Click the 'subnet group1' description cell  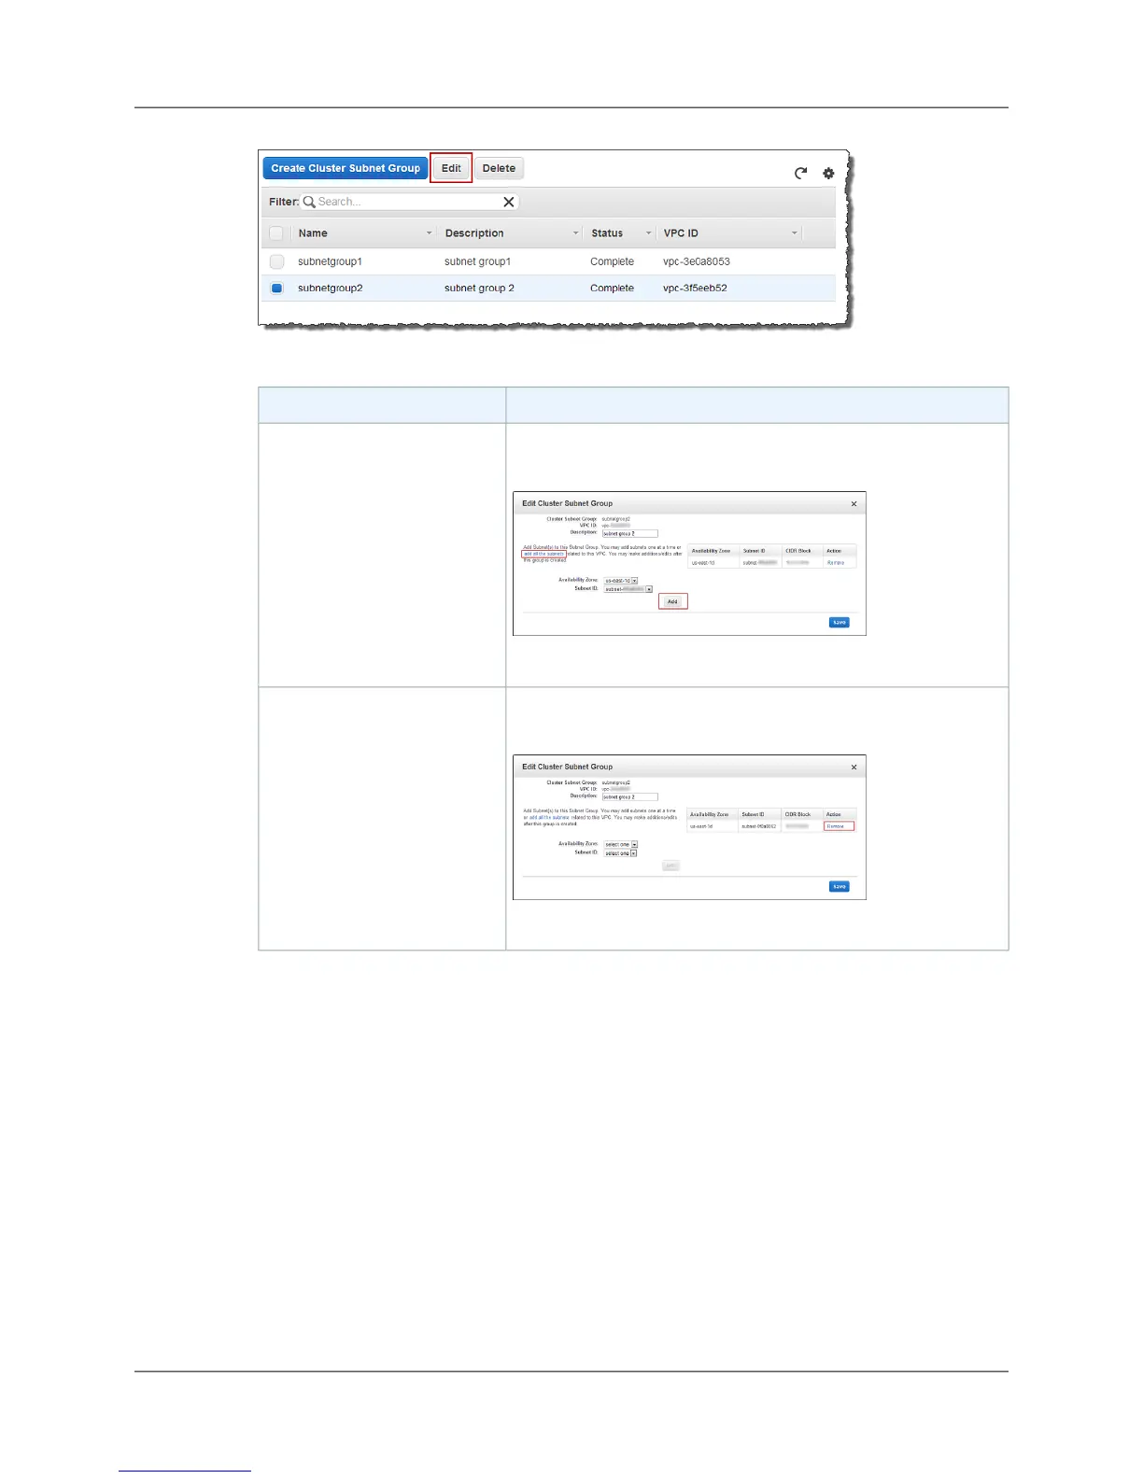(x=477, y=261)
